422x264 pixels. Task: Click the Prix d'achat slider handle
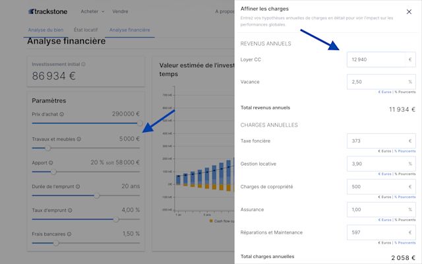pos(140,123)
